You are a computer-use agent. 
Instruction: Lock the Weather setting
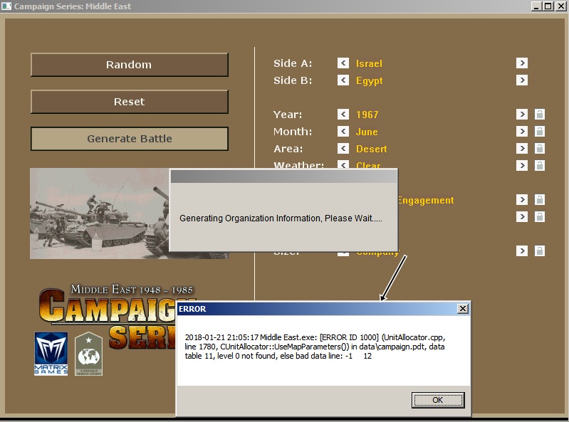point(540,165)
